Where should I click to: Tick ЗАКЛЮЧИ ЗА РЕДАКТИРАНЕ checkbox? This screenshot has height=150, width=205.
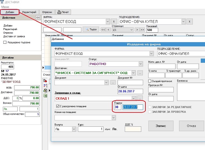(x=150, y=107)
